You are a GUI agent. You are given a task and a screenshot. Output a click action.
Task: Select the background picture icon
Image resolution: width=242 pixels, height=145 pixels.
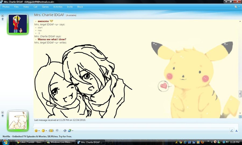[70, 131]
